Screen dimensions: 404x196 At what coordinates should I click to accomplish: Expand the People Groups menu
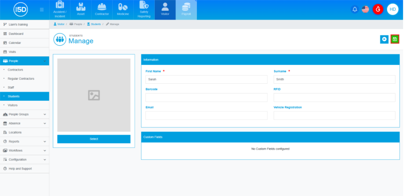click(25, 114)
